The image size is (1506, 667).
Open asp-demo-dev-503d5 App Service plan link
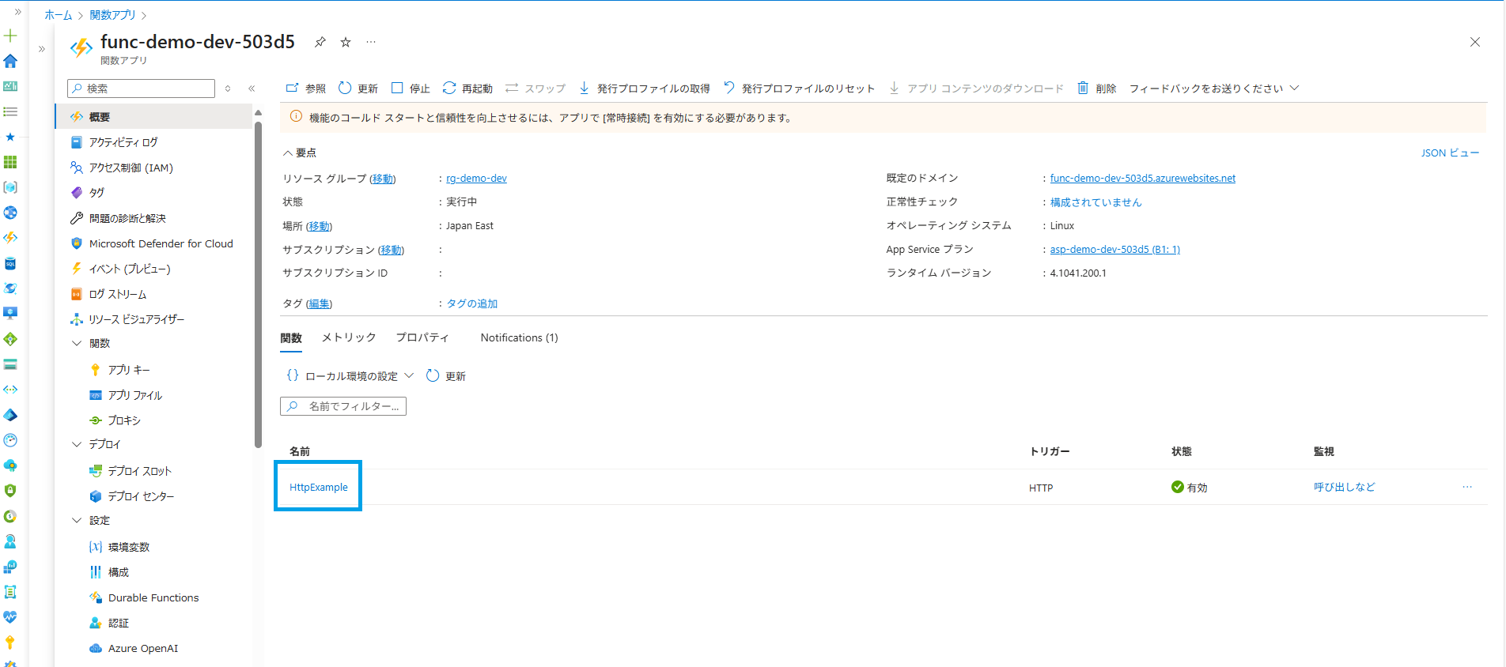(x=1114, y=250)
